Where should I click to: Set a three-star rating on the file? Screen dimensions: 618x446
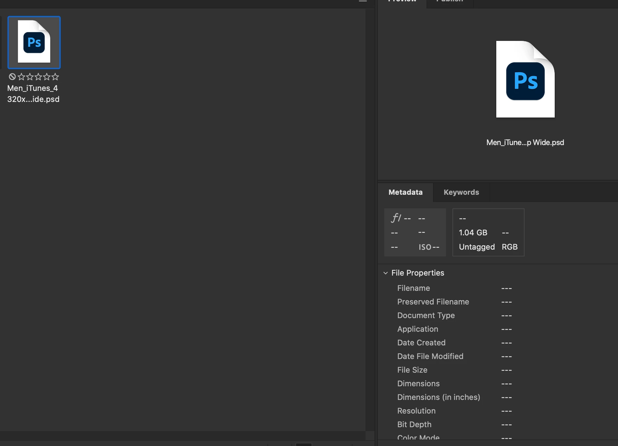point(38,77)
